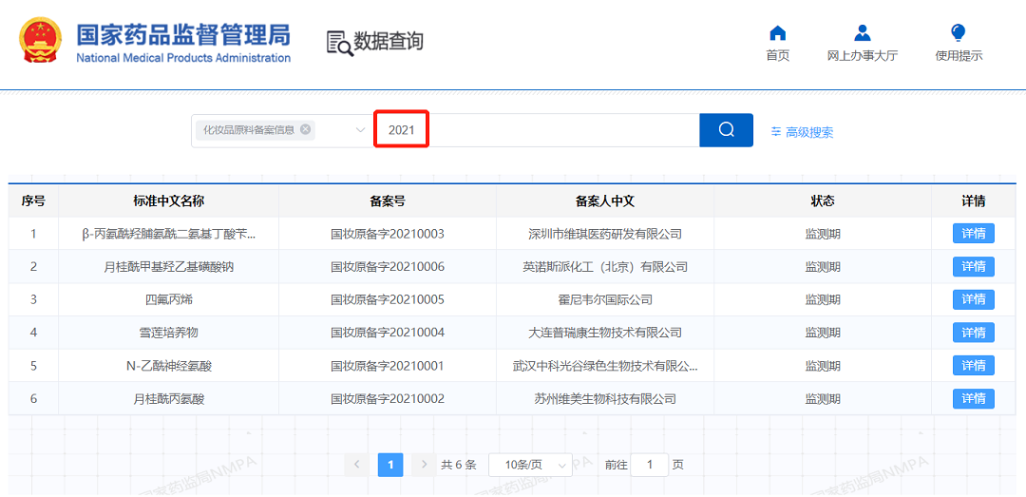The height and width of the screenshot is (497, 1026).
Task: Open the 首页 home icon
Action: pyautogui.click(x=777, y=32)
